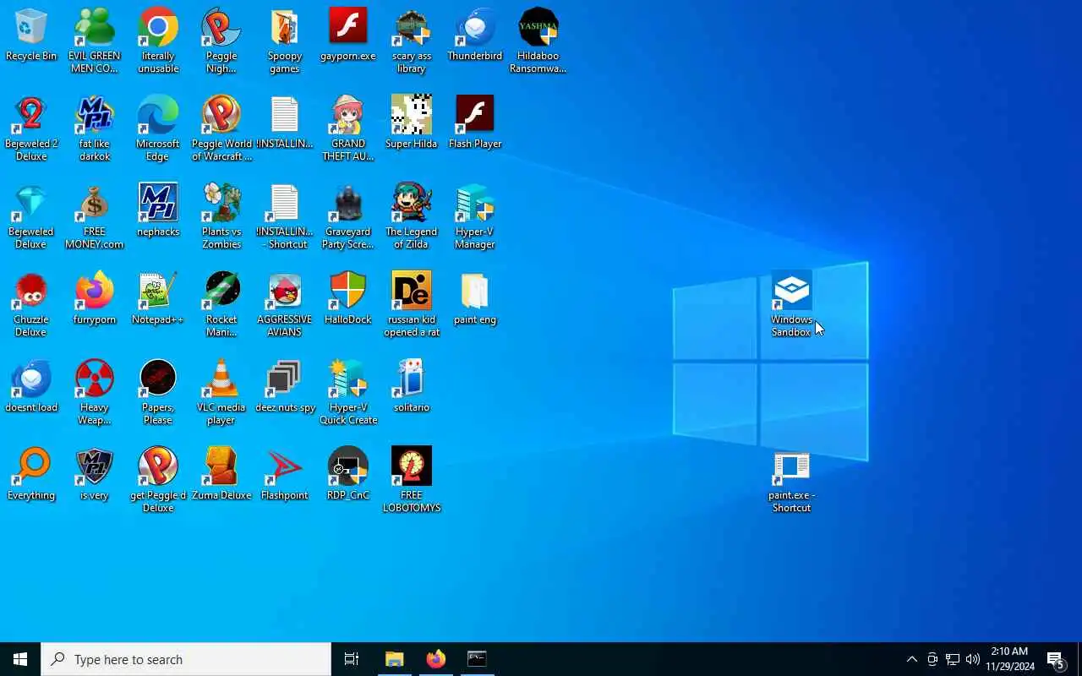Open the FREE LOBOTOMYS shortcut
The image size is (1082, 676).
click(x=412, y=480)
